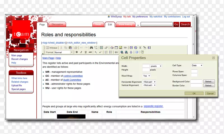Click Select button for Border Color
Viewport: 224px width, 134px height.
209,86
